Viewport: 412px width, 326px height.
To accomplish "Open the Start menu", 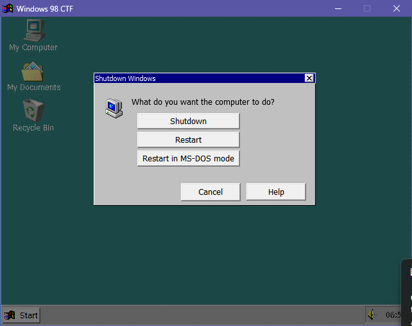I will [x=21, y=315].
